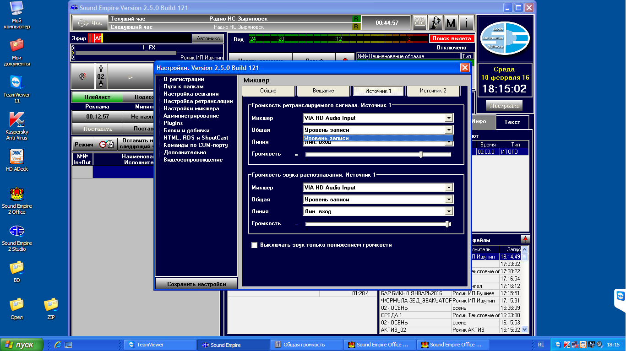The image size is (626, 351).
Task: Enable 'Выключать звук только понижением громкости' checkbox
Action: point(255,245)
